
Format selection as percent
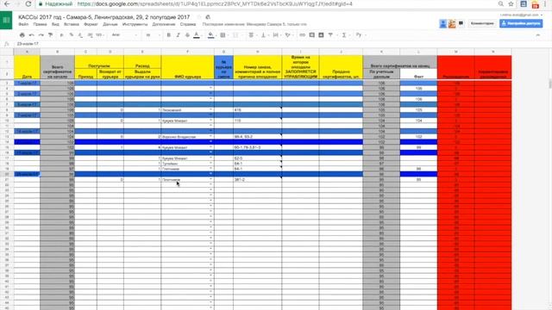coord(72,35)
